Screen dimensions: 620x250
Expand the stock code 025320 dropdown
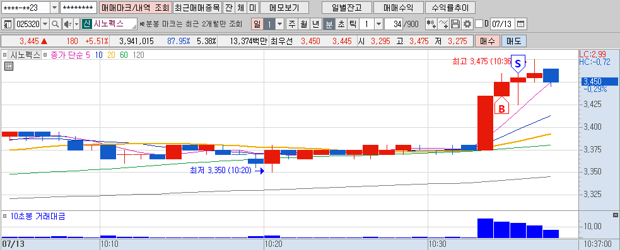(45, 24)
